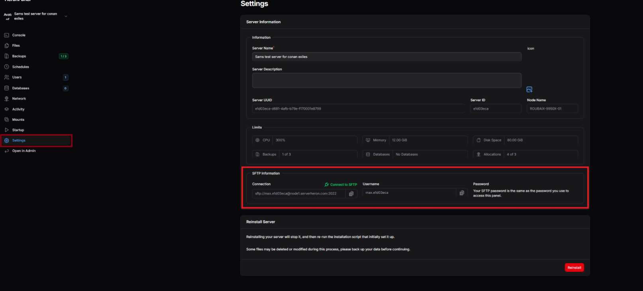643x291 pixels.
Task: Click the Backups icon in Limits
Action: click(257, 154)
